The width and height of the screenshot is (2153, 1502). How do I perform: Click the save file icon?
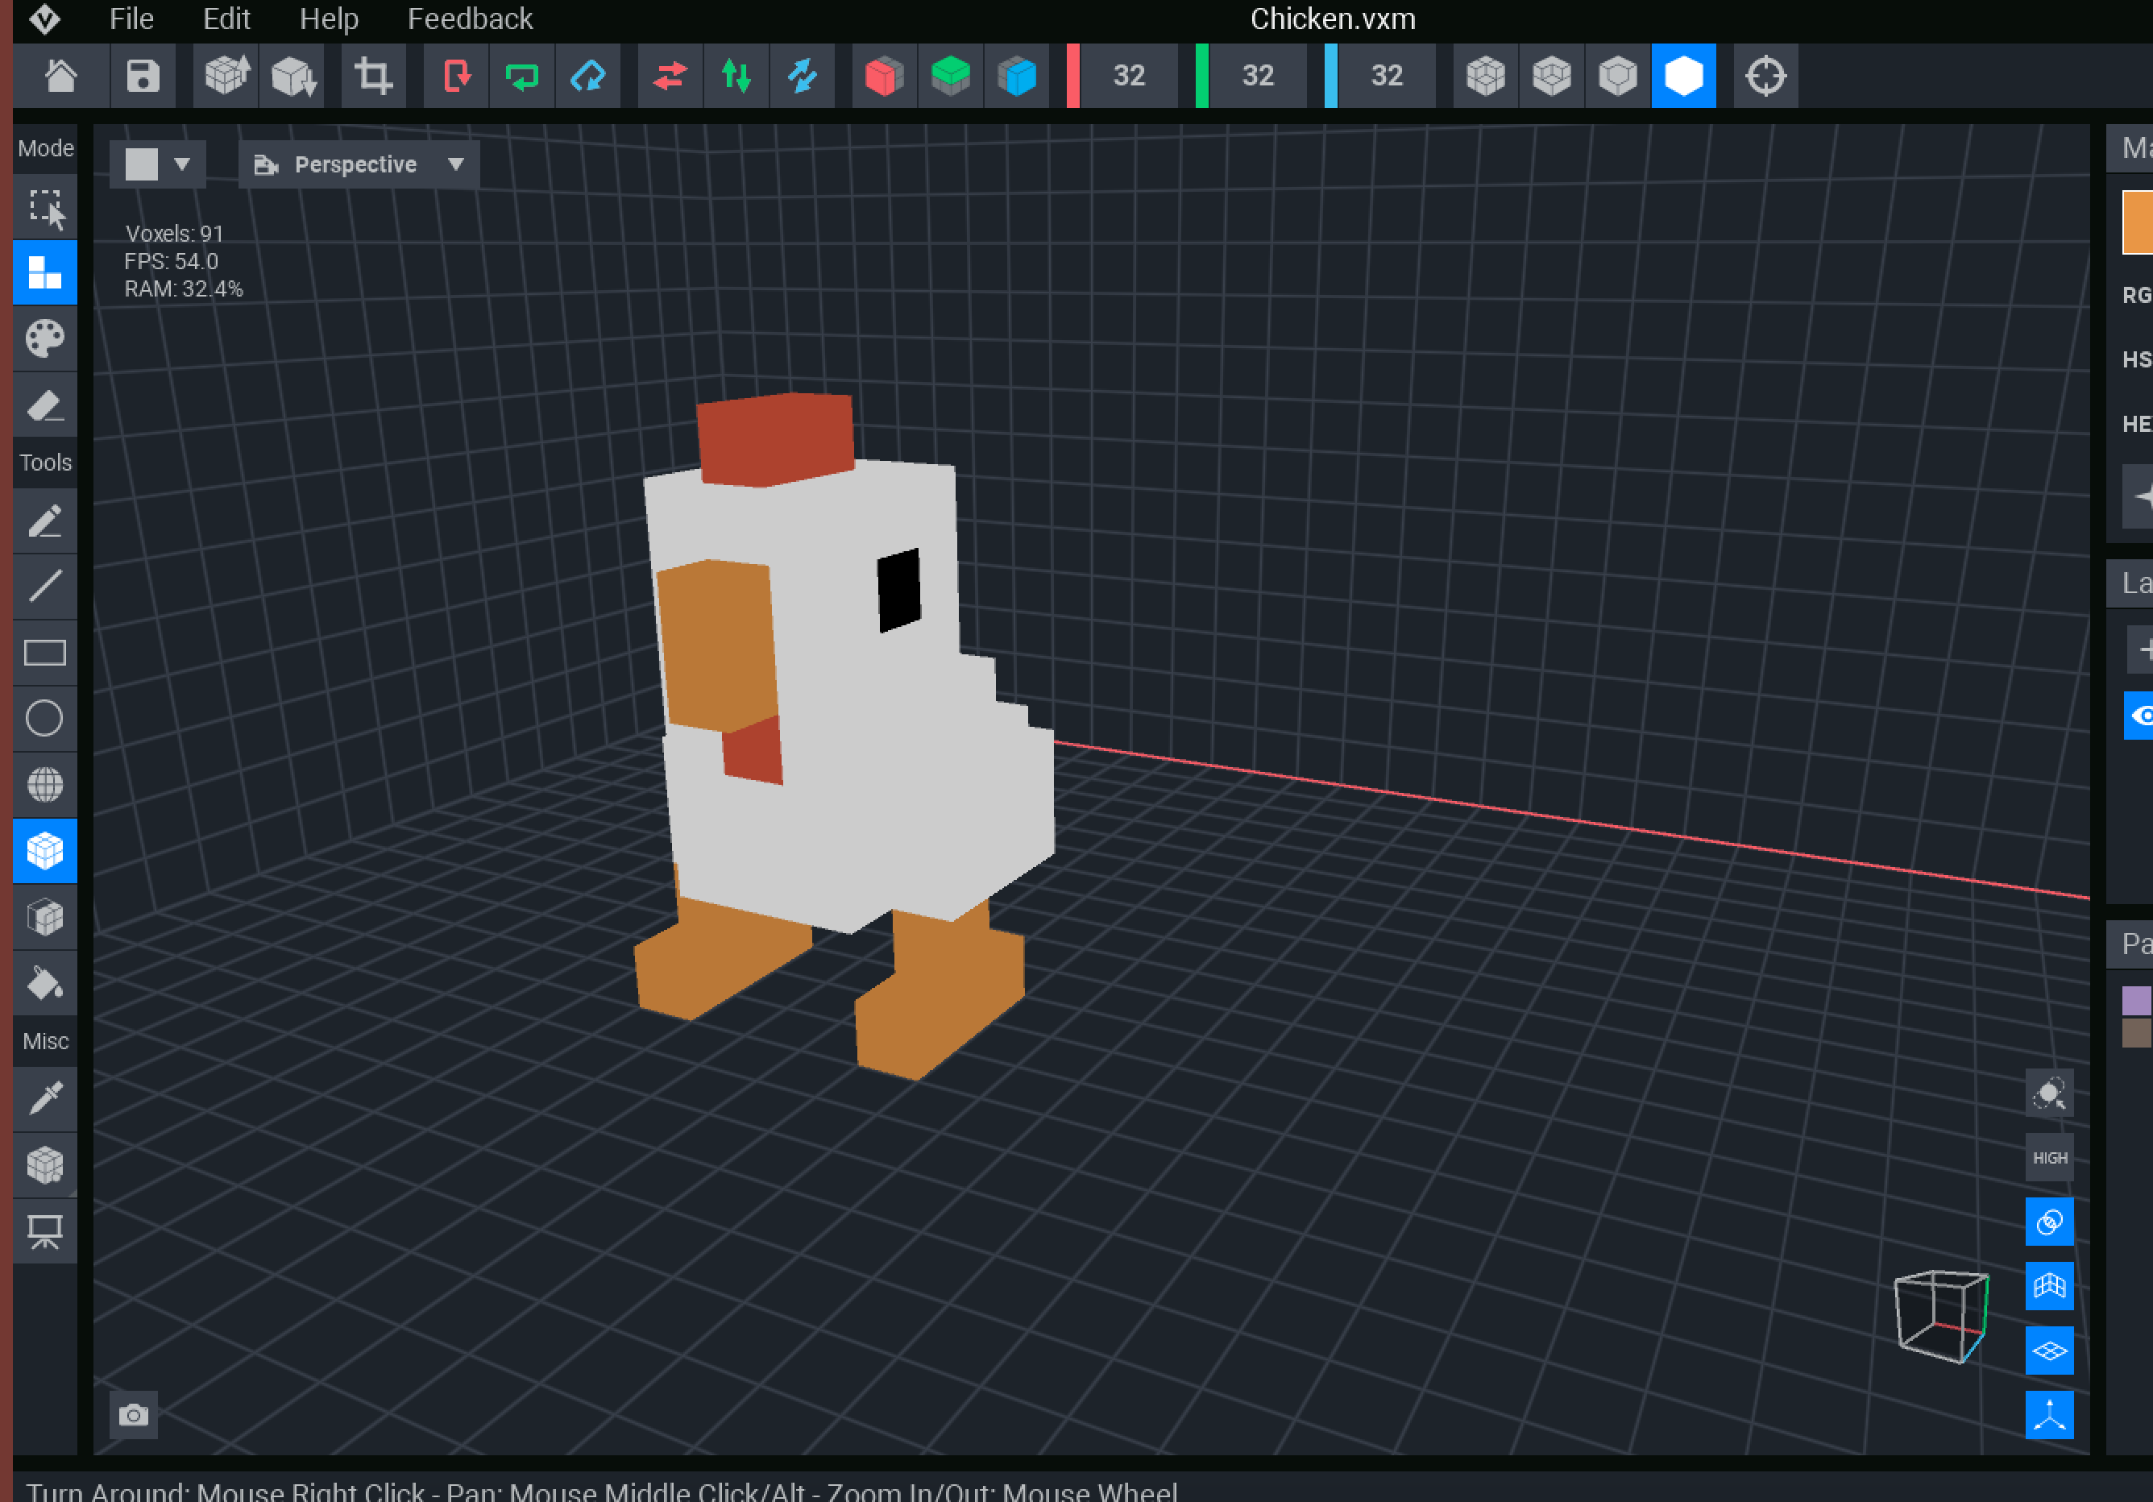tap(143, 75)
